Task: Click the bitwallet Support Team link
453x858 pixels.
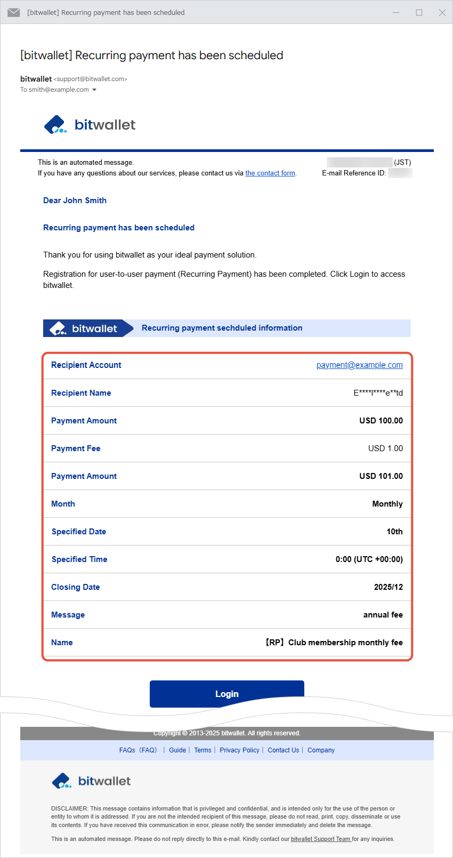Action: pyautogui.click(x=321, y=839)
